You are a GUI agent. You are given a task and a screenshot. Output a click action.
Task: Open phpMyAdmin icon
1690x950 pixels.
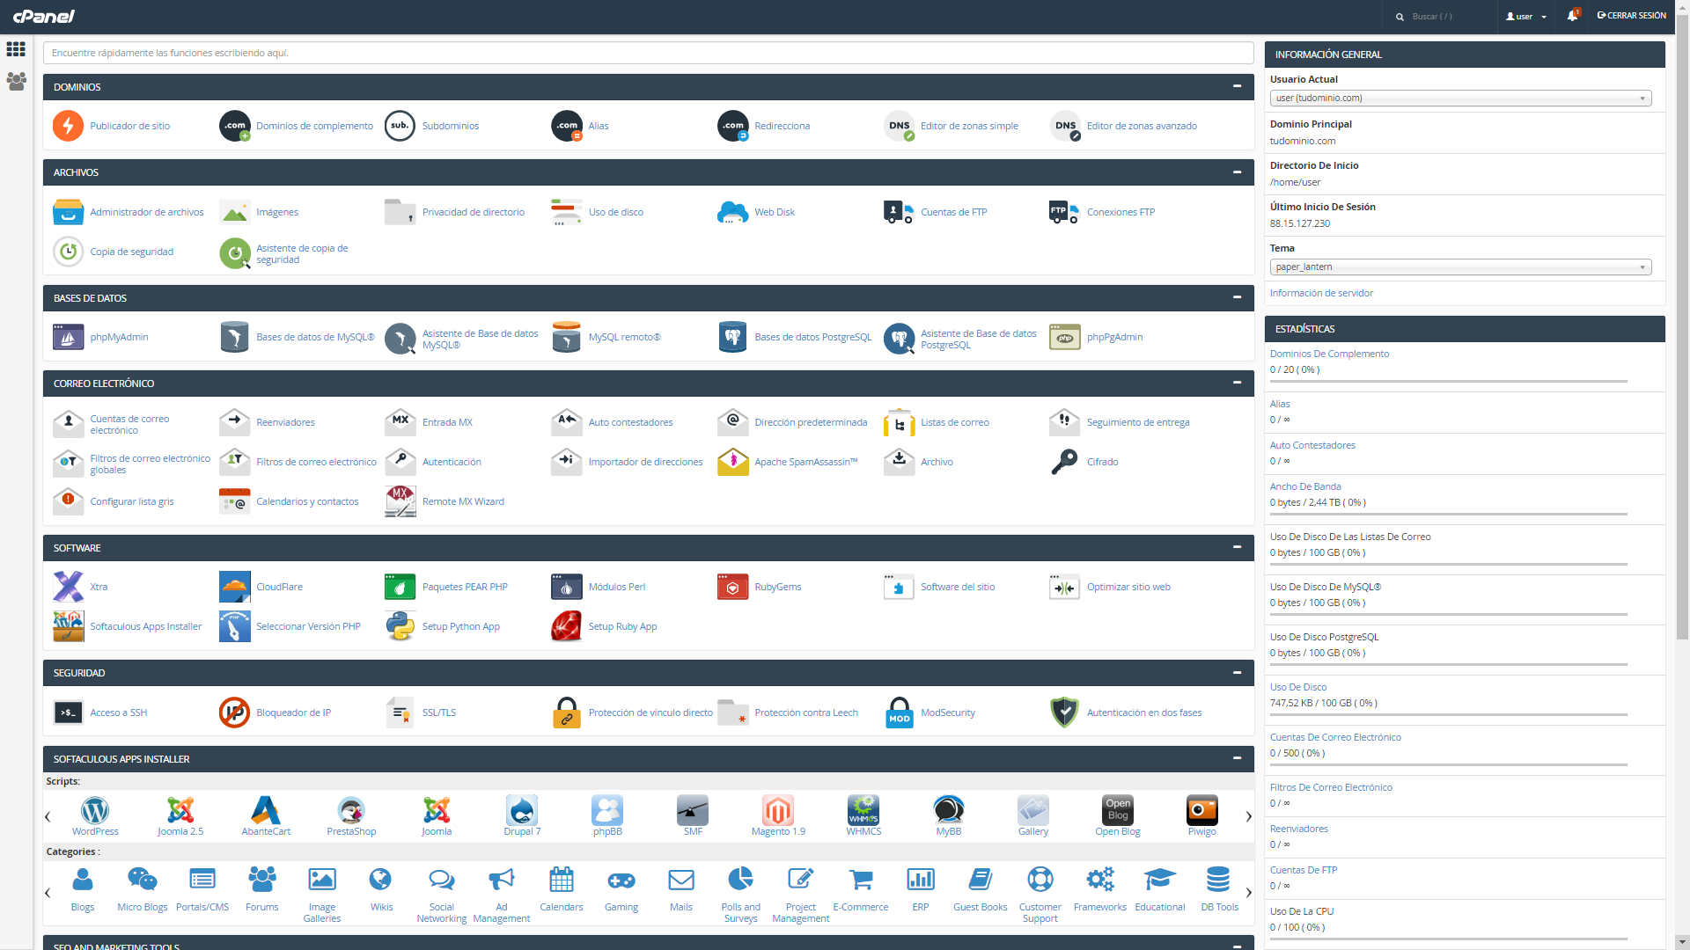68,337
